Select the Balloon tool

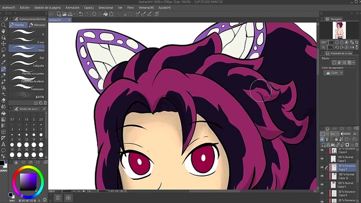tap(3, 151)
